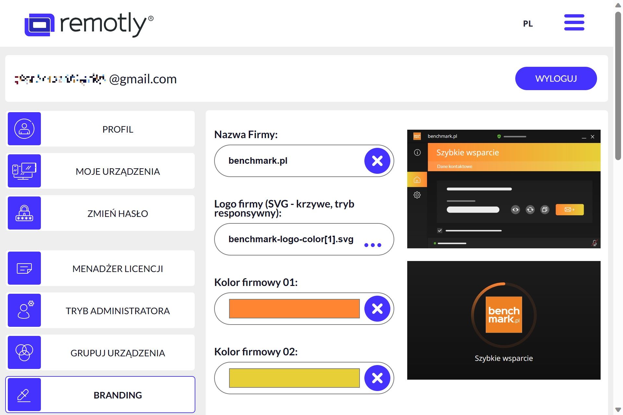Click the padlock icon for Zmień hasło

[x=24, y=213]
